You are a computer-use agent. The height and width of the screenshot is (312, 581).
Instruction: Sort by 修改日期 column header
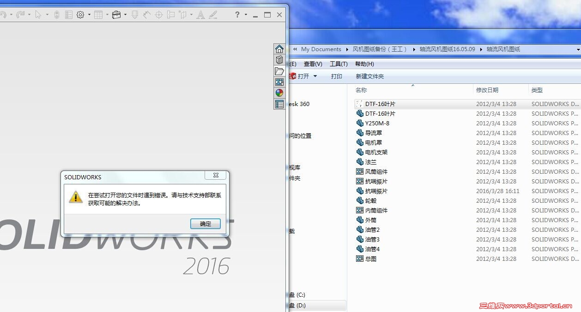487,90
